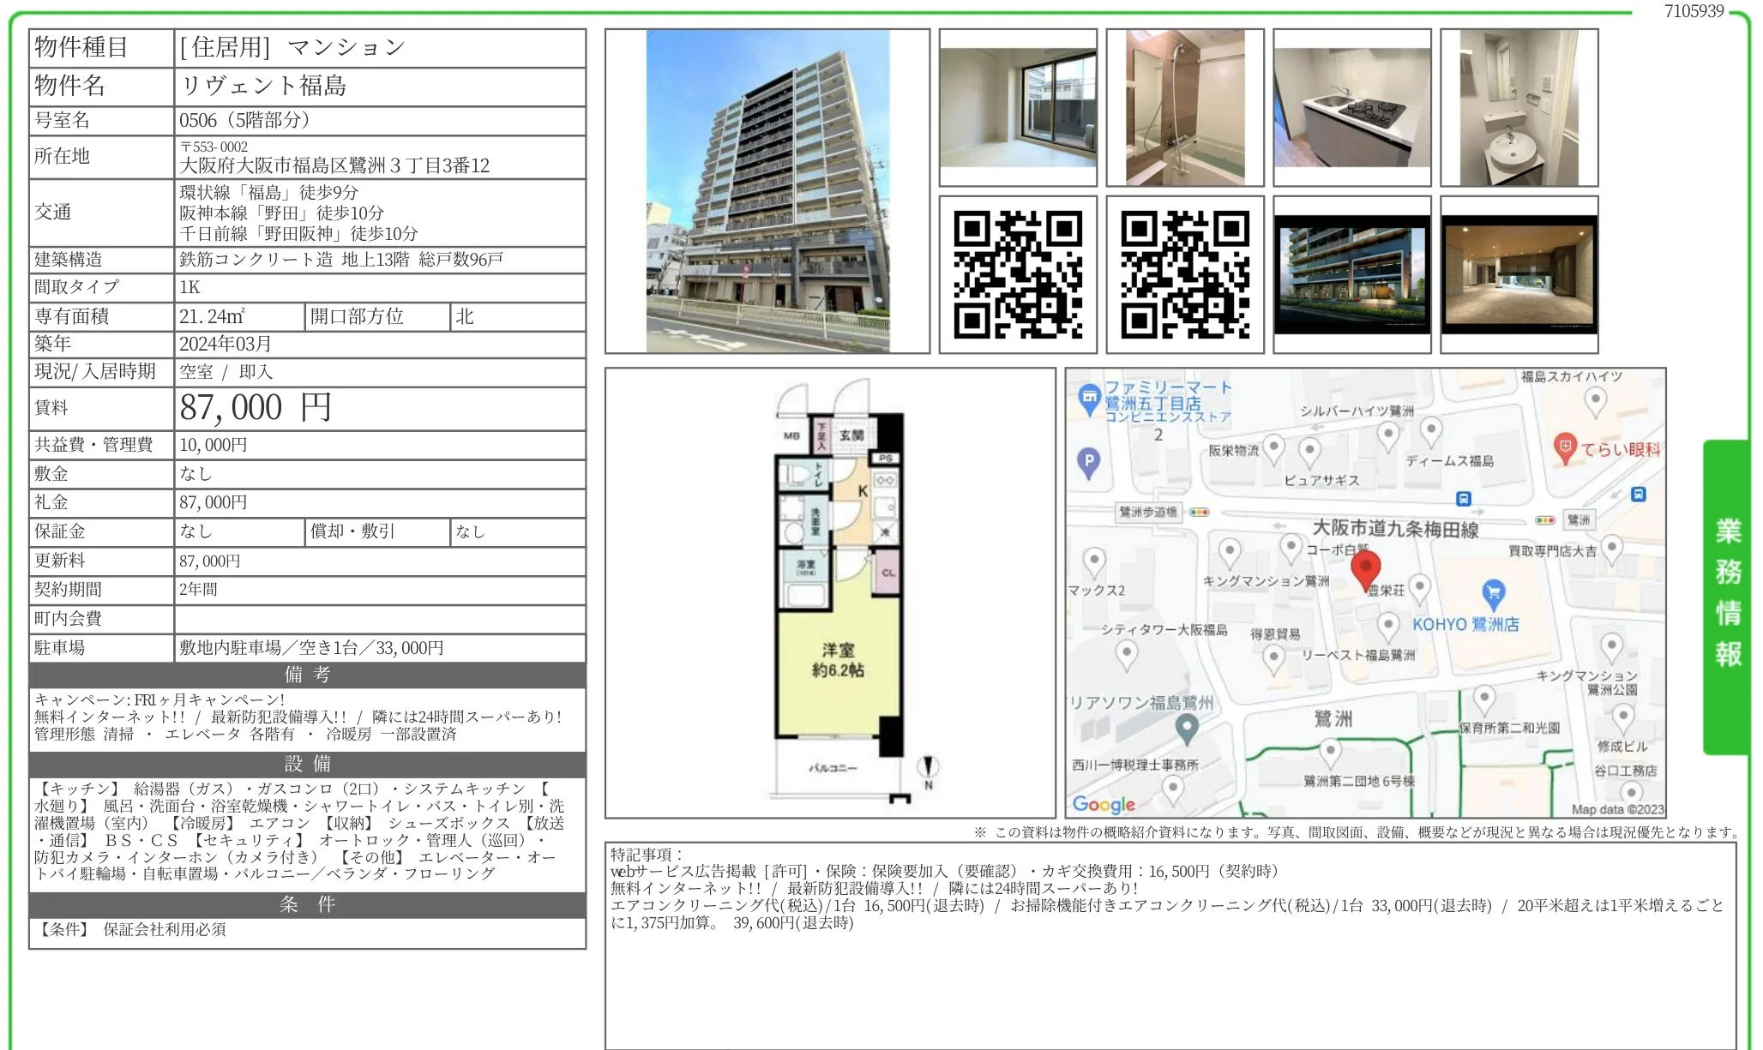Click the first QR code image
This screenshot has width=1763, height=1050.
click(x=1018, y=274)
